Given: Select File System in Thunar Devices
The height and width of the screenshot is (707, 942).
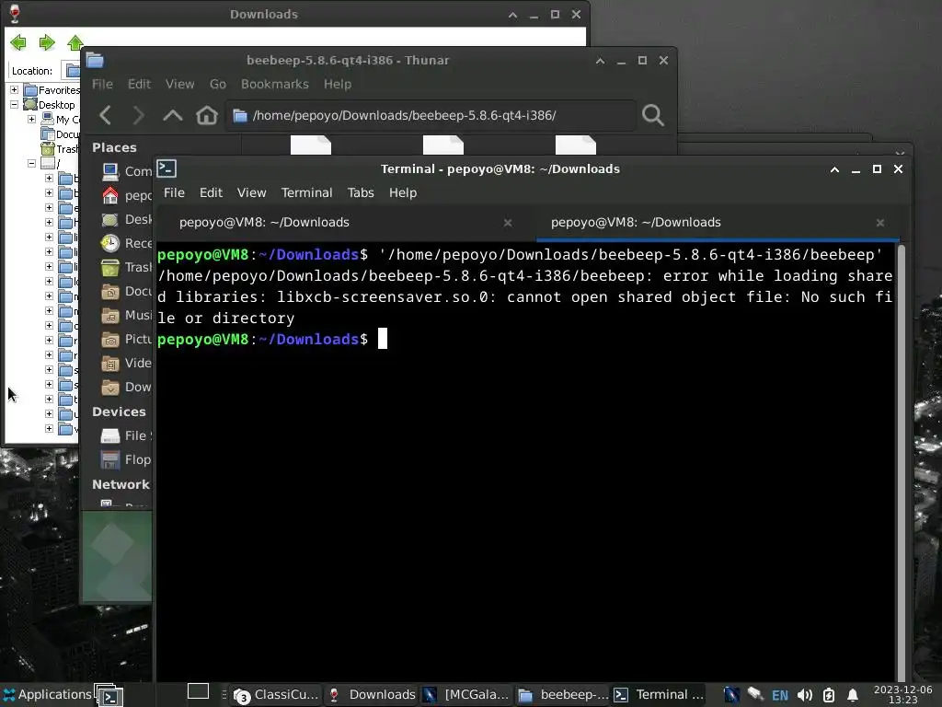Looking at the screenshot, I should [126, 435].
